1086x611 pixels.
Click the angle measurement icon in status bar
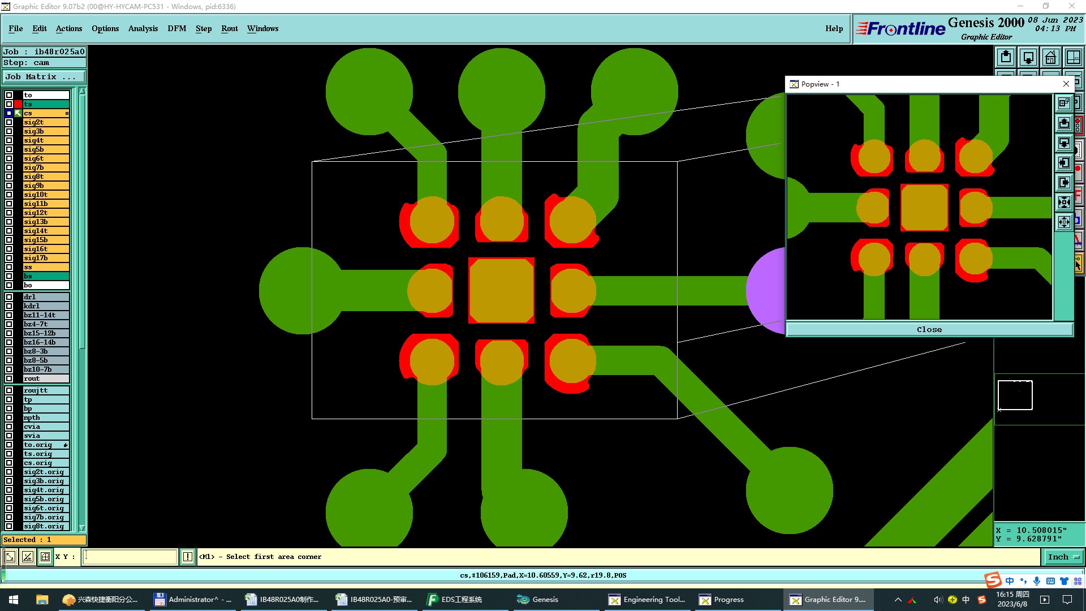pos(28,557)
